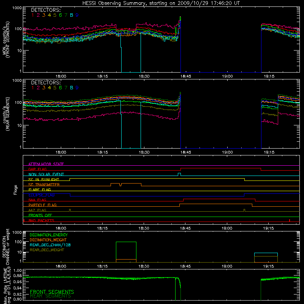Click the 18:30 tick under the flags plot

[144, 228]
